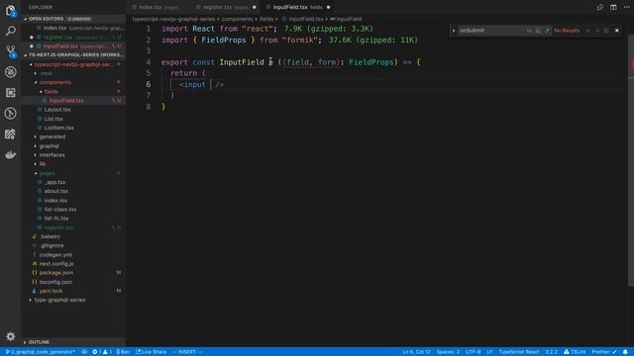Image resolution: width=634 pixels, height=356 pixels.
Task: Start a Live Share session
Action: click(151, 352)
